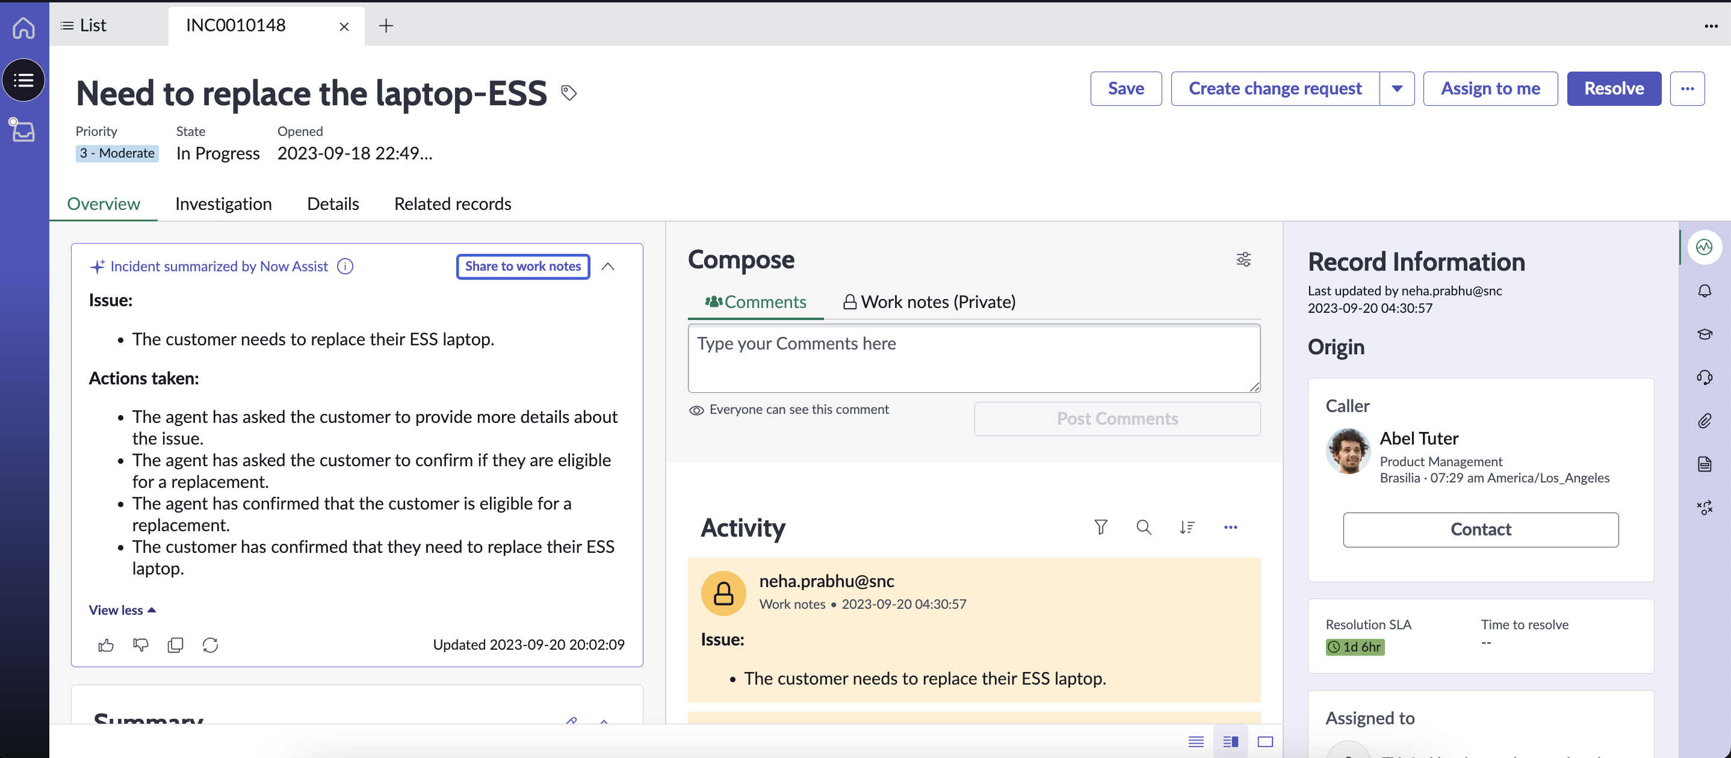Filter the Activity stream
This screenshot has height=758, width=1731.
[x=1100, y=528]
